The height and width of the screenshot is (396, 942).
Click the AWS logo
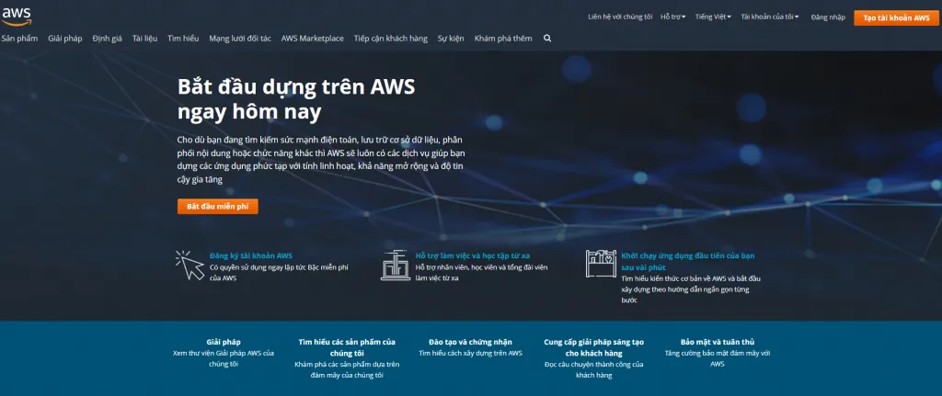click(x=16, y=17)
